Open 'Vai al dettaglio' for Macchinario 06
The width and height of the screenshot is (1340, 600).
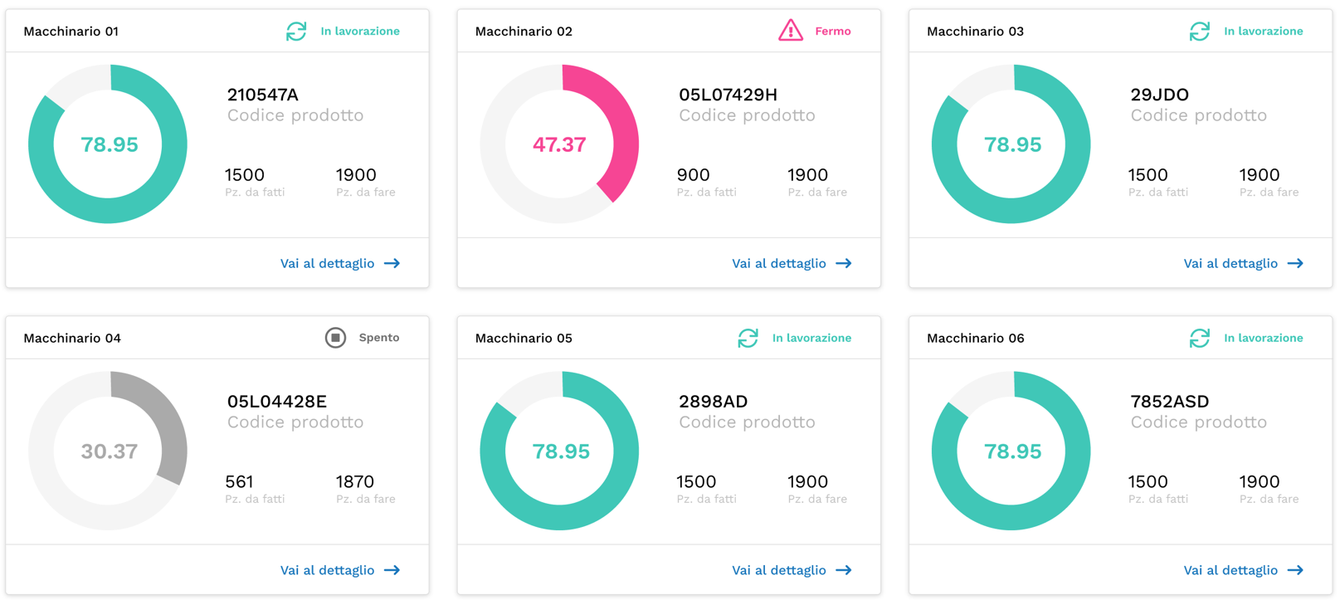point(1243,570)
